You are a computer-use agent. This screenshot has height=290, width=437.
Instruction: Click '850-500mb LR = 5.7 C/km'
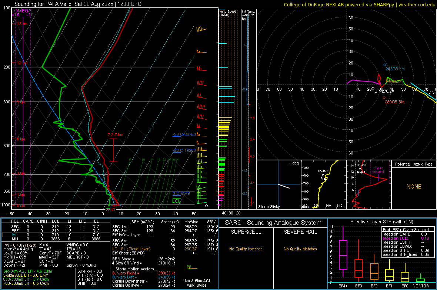pyautogui.click(x=26, y=279)
